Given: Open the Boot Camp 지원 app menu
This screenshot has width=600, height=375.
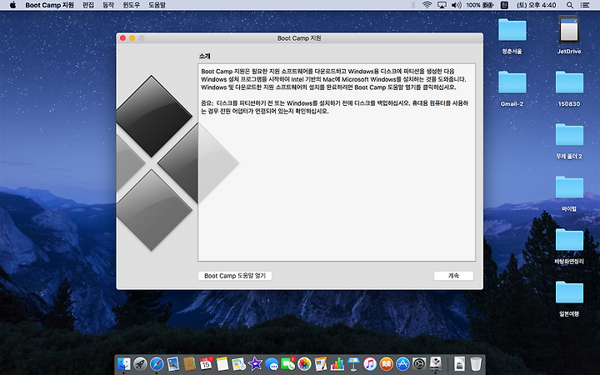Looking at the screenshot, I should coord(49,5).
